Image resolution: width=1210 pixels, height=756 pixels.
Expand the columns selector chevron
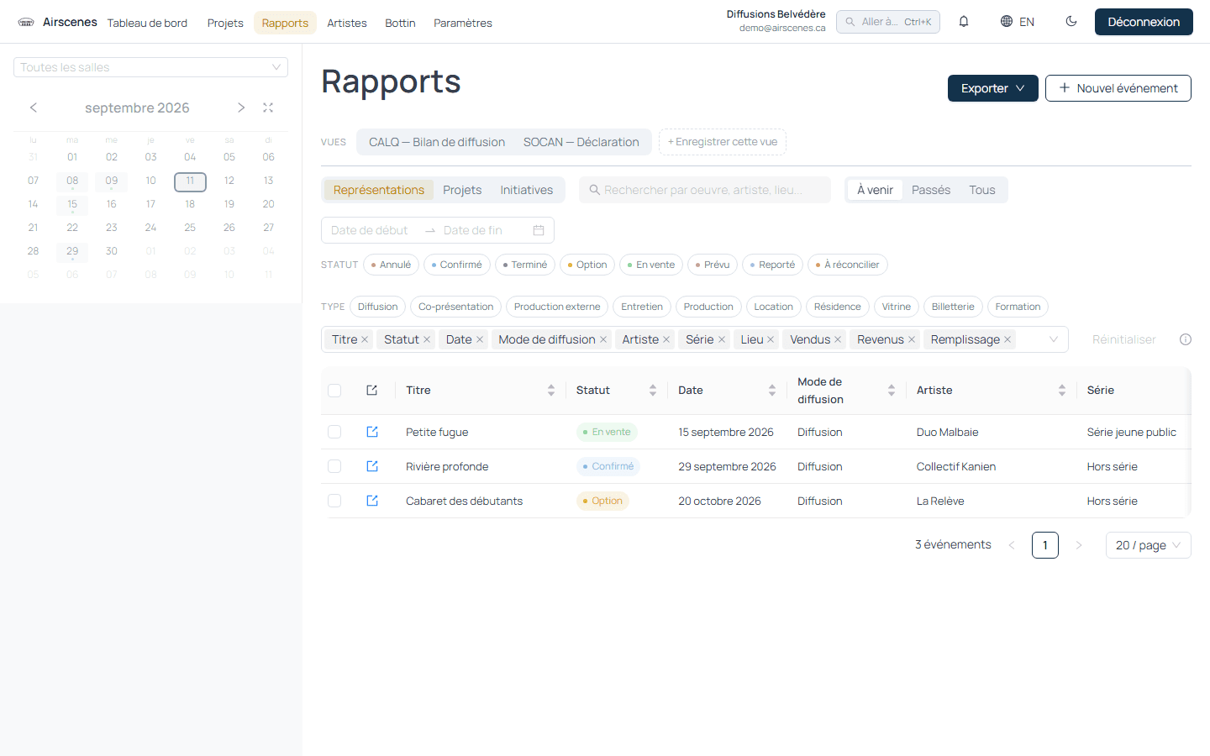point(1053,339)
